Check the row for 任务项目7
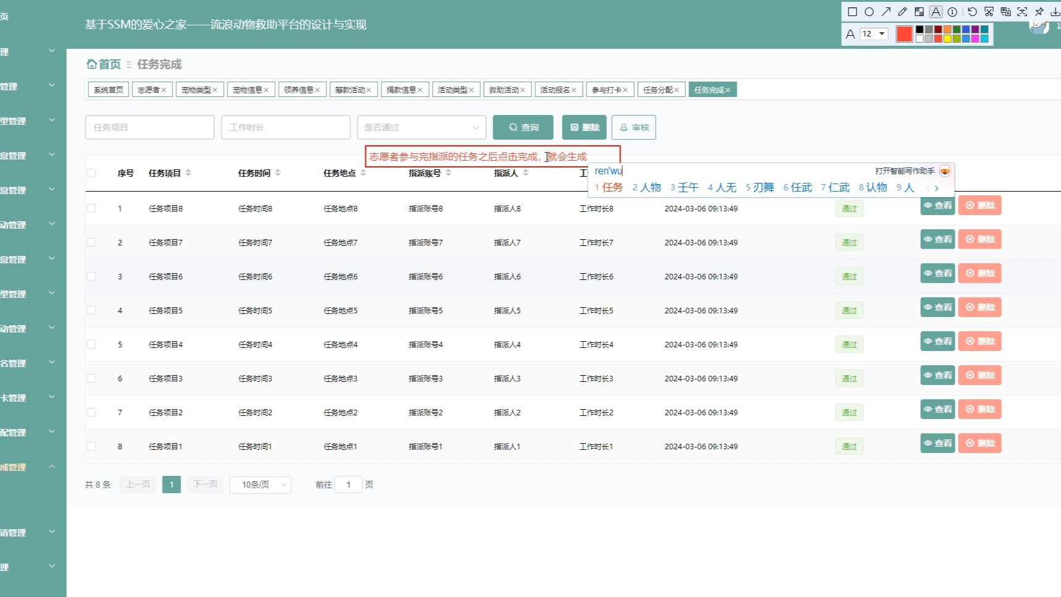 click(x=91, y=242)
